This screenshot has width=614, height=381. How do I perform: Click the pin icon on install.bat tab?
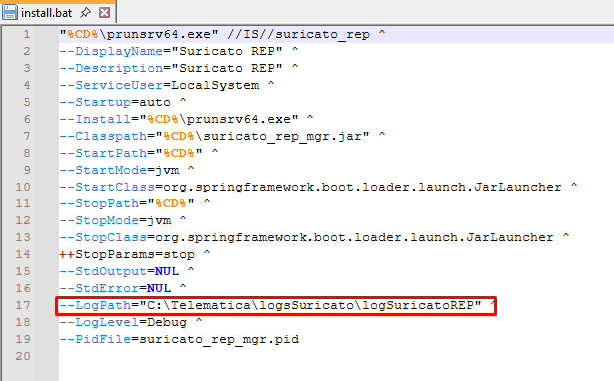click(85, 13)
